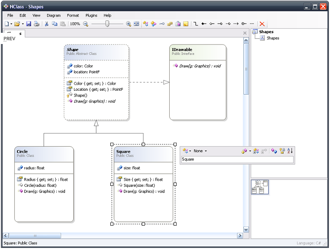This screenshot has width=331, height=250.
Task: Select the comment relationship dotted tool
Action: click(x=252, y=24)
